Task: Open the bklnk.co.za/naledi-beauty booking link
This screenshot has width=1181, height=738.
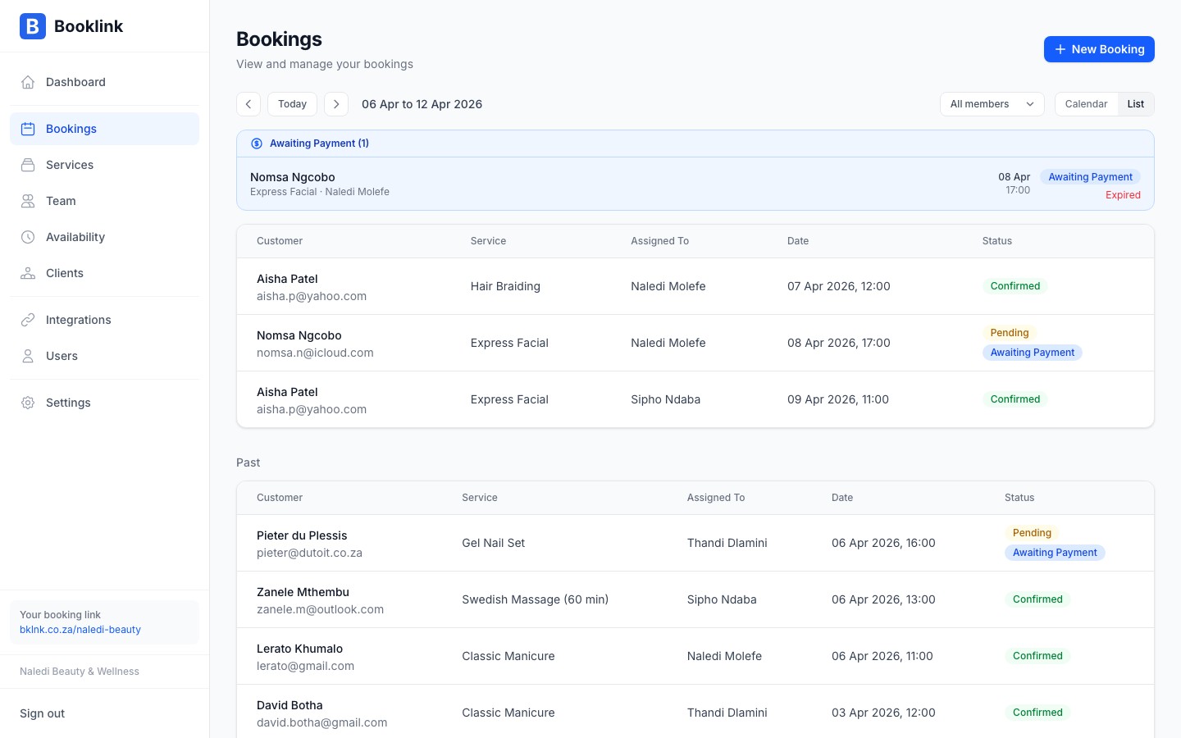Action: (80, 630)
